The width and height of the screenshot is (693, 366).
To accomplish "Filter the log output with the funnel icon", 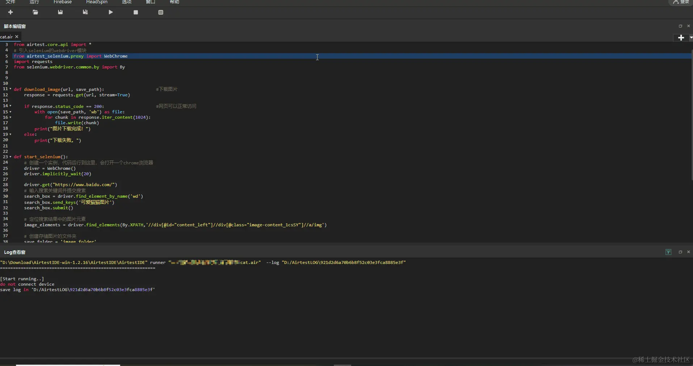I will 668,252.
